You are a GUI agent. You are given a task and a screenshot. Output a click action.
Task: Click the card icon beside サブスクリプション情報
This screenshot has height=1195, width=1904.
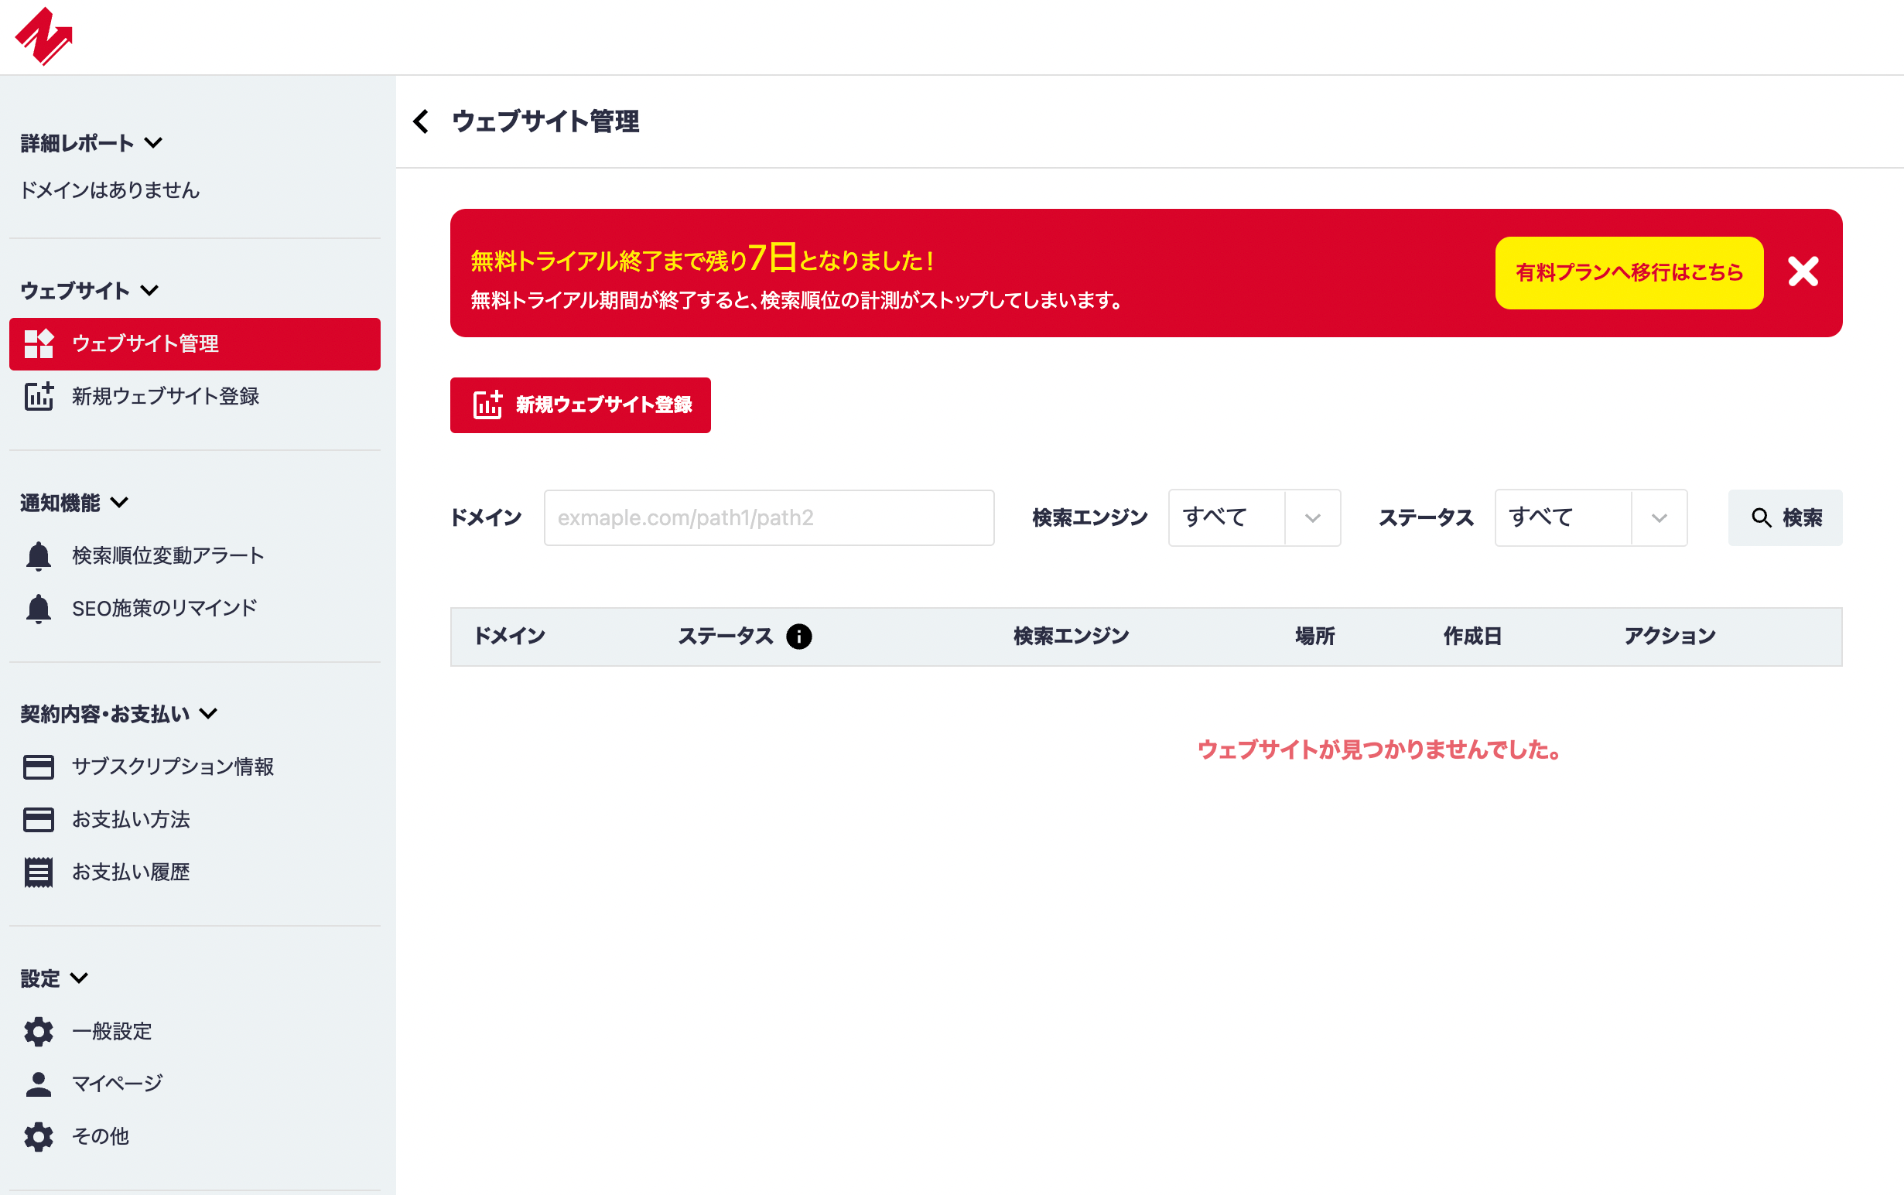pos(39,766)
